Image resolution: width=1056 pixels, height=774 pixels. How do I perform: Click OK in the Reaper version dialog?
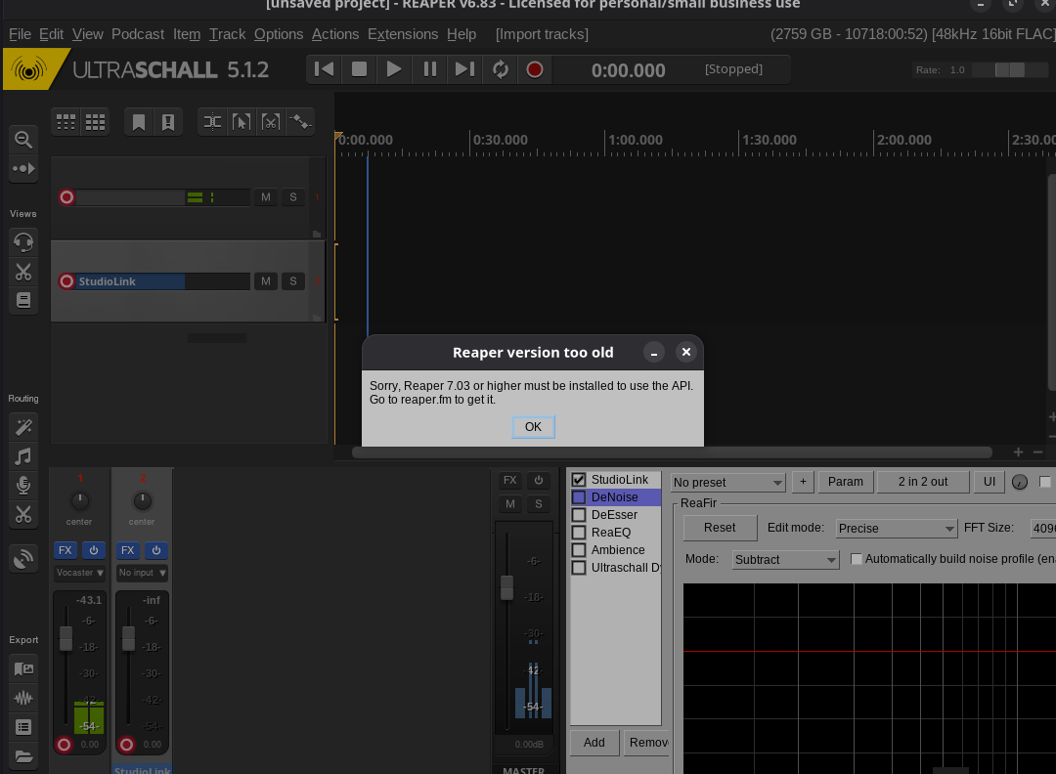533,427
